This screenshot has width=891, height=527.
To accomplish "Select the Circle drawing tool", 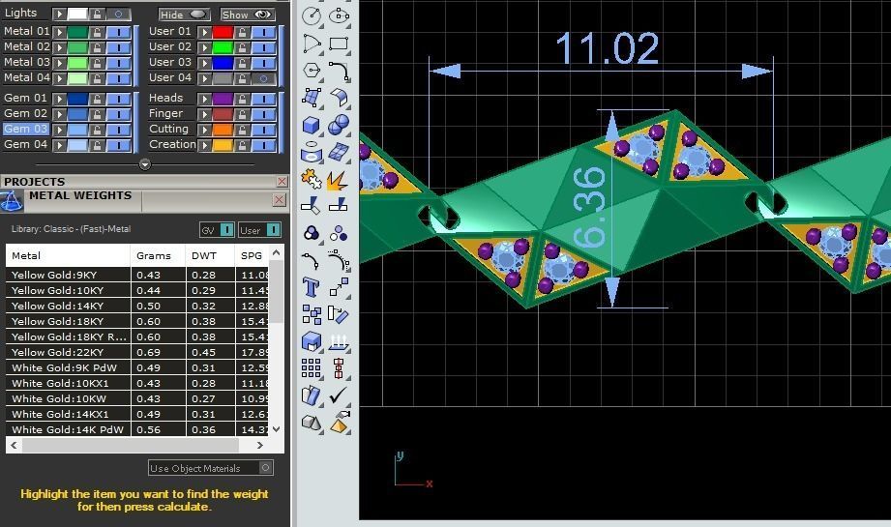I will click(x=312, y=15).
